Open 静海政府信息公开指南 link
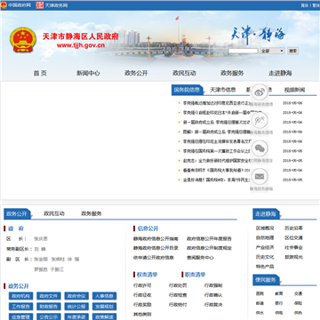This screenshot has height=320, width=320. tap(156, 238)
